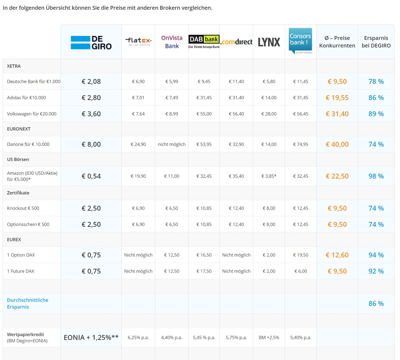Click DAB bank price € 17,50
Image resolution: width=400 pixels, height=360 pixels.
[204, 271]
